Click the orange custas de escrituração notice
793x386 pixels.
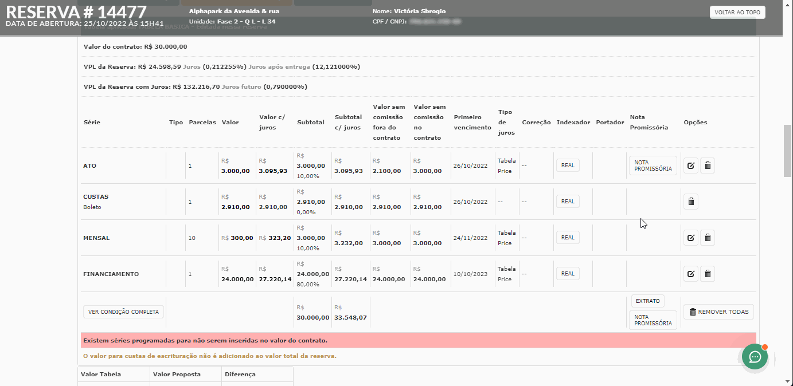click(x=210, y=356)
